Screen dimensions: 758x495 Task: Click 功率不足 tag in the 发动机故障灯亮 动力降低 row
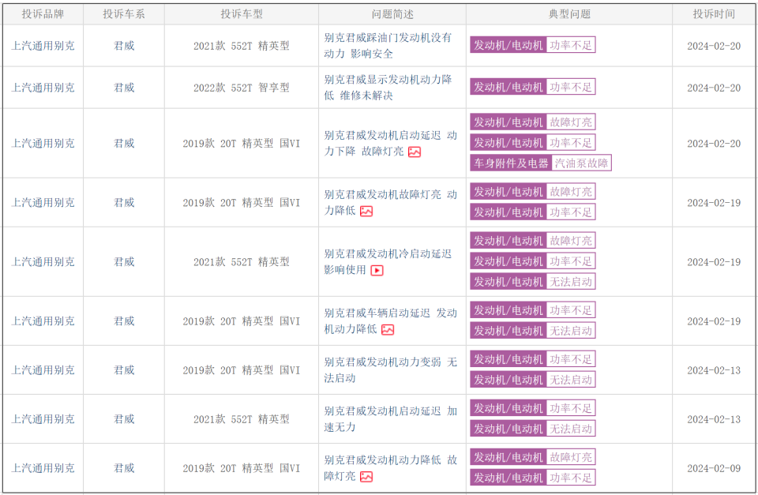click(x=533, y=212)
